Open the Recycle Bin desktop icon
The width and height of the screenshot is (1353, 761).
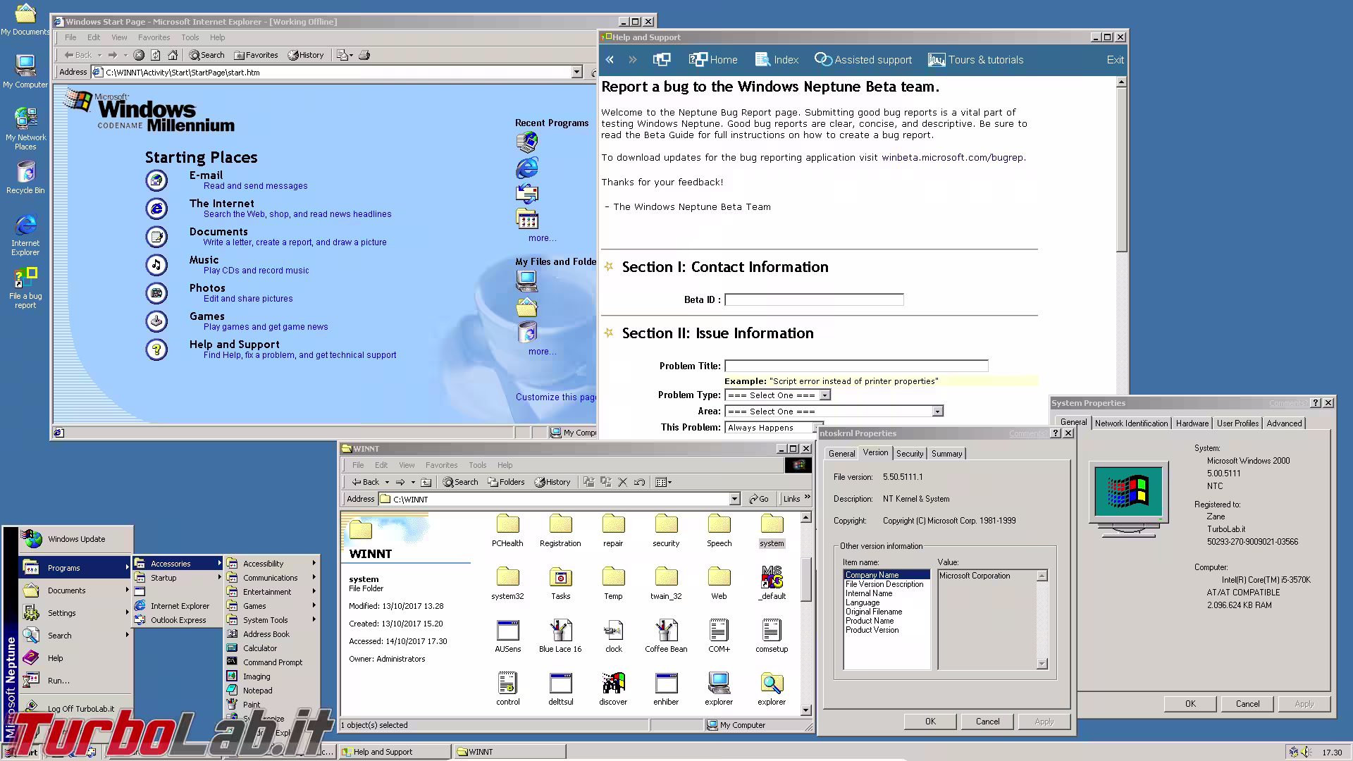[25, 178]
